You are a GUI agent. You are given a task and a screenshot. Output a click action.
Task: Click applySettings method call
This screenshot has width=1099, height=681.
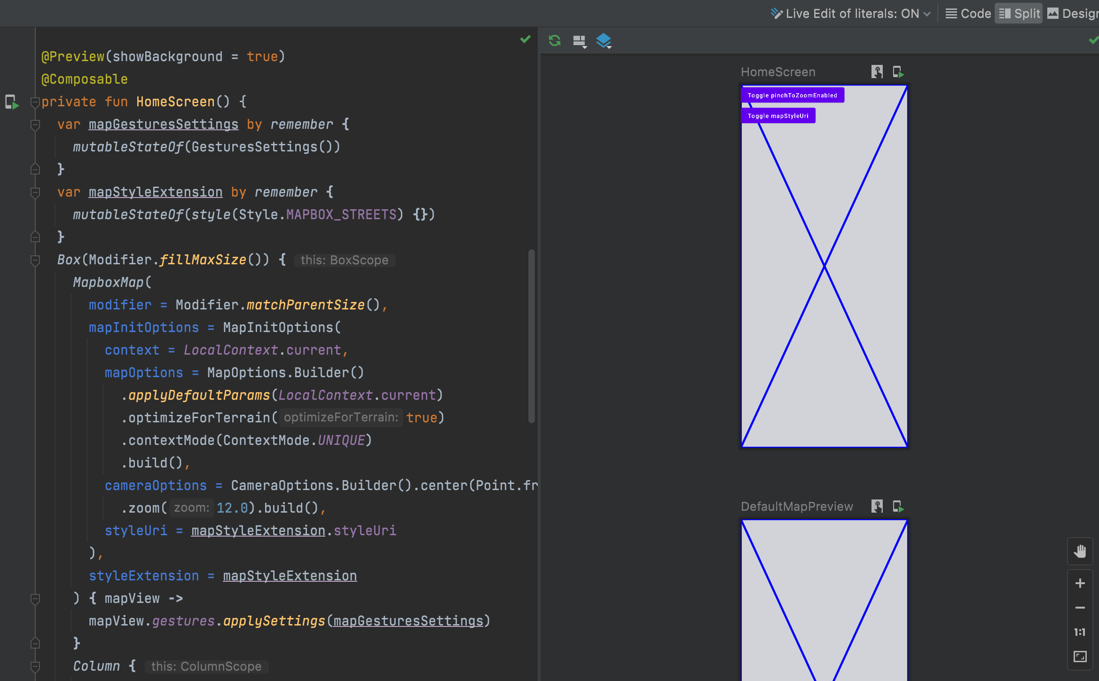(274, 621)
